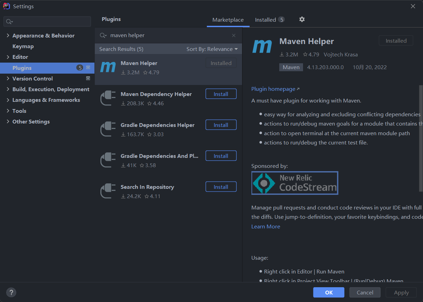Clear the plugin search with the X icon
Viewport: 423px width, 302px height.
pos(234,35)
